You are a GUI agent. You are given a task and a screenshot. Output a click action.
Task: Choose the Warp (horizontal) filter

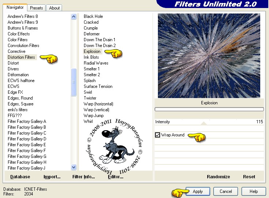tap(98, 104)
